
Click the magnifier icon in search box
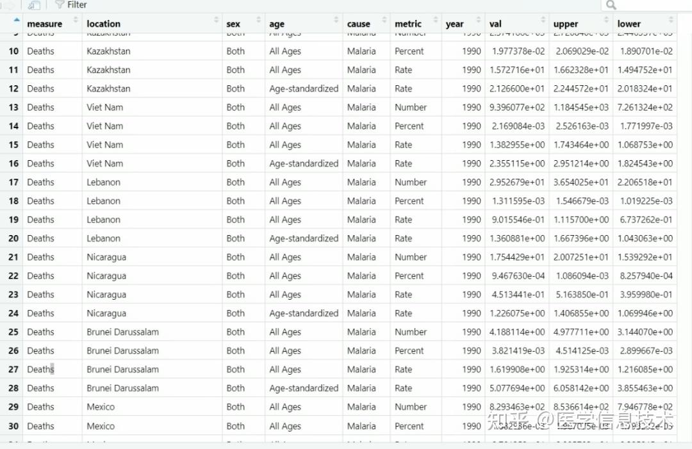point(611,5)
